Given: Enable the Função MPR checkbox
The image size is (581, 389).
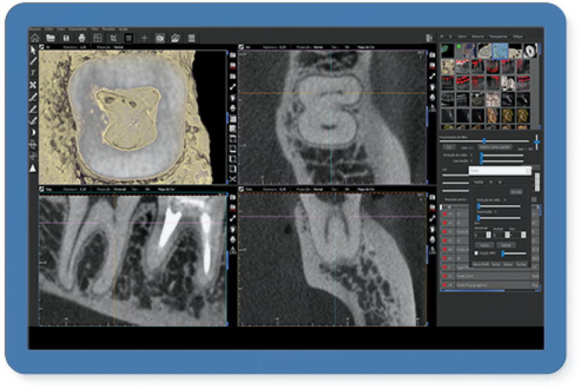Looking at the screenshot, I should 477,253.
